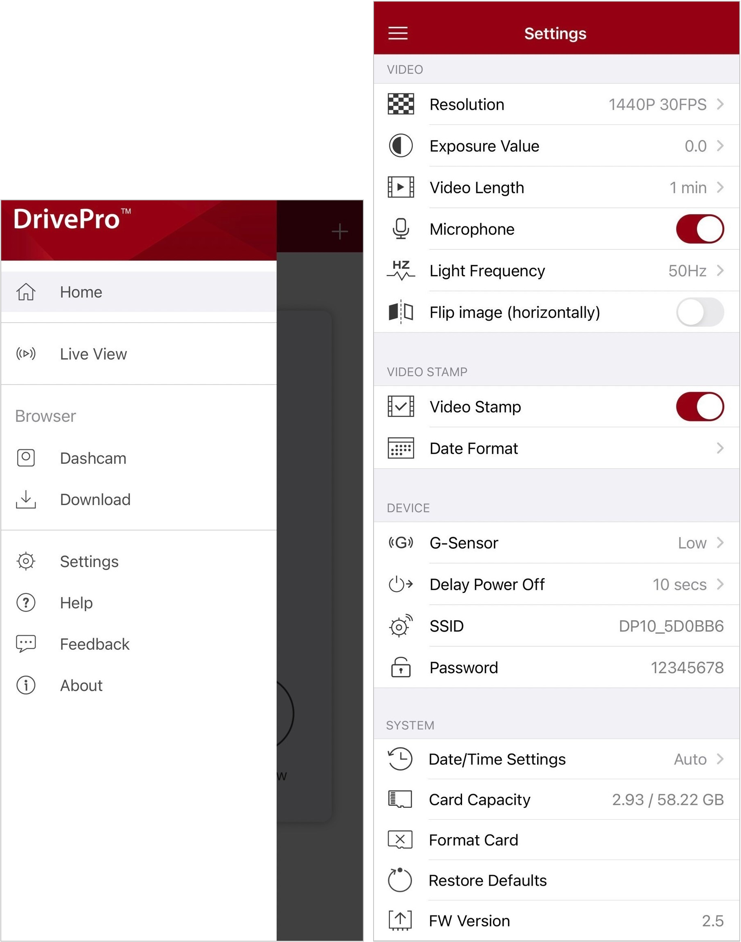This screenshot has height=942, width=741.
Task: Open the Date Format chevron
Action: point(720,449)
